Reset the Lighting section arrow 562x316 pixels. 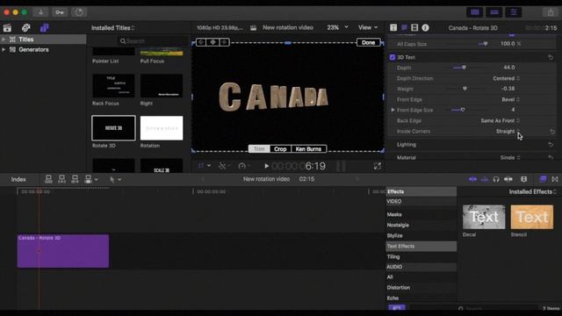pyautogui.click(x=551, y=144)
